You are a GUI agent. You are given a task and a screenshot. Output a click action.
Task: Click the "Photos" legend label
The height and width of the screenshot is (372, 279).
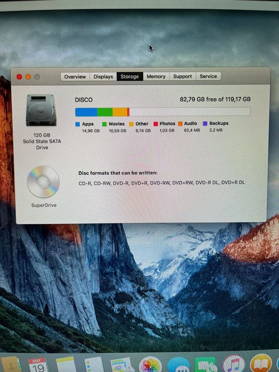coord(167,123)
